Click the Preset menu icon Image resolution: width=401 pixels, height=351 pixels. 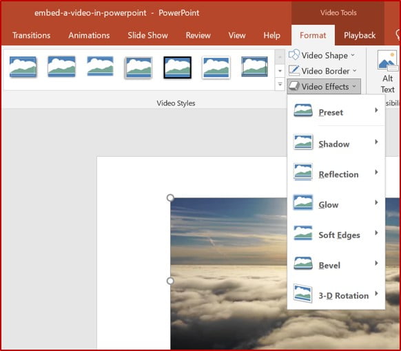(x=303, y=110)
